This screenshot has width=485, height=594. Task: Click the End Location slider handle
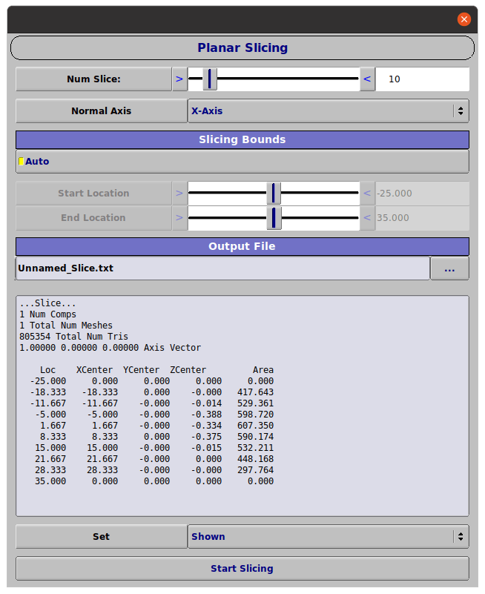274,218
